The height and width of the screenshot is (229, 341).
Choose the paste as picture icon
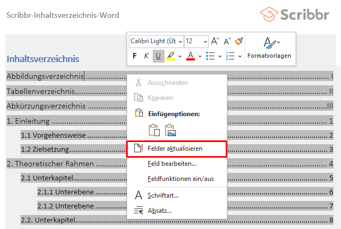pos(172,130)
